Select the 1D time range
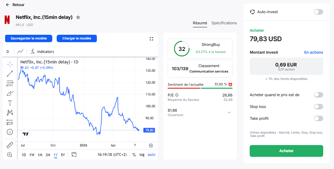This screenshot has width=334, height=169. (24, 155)
